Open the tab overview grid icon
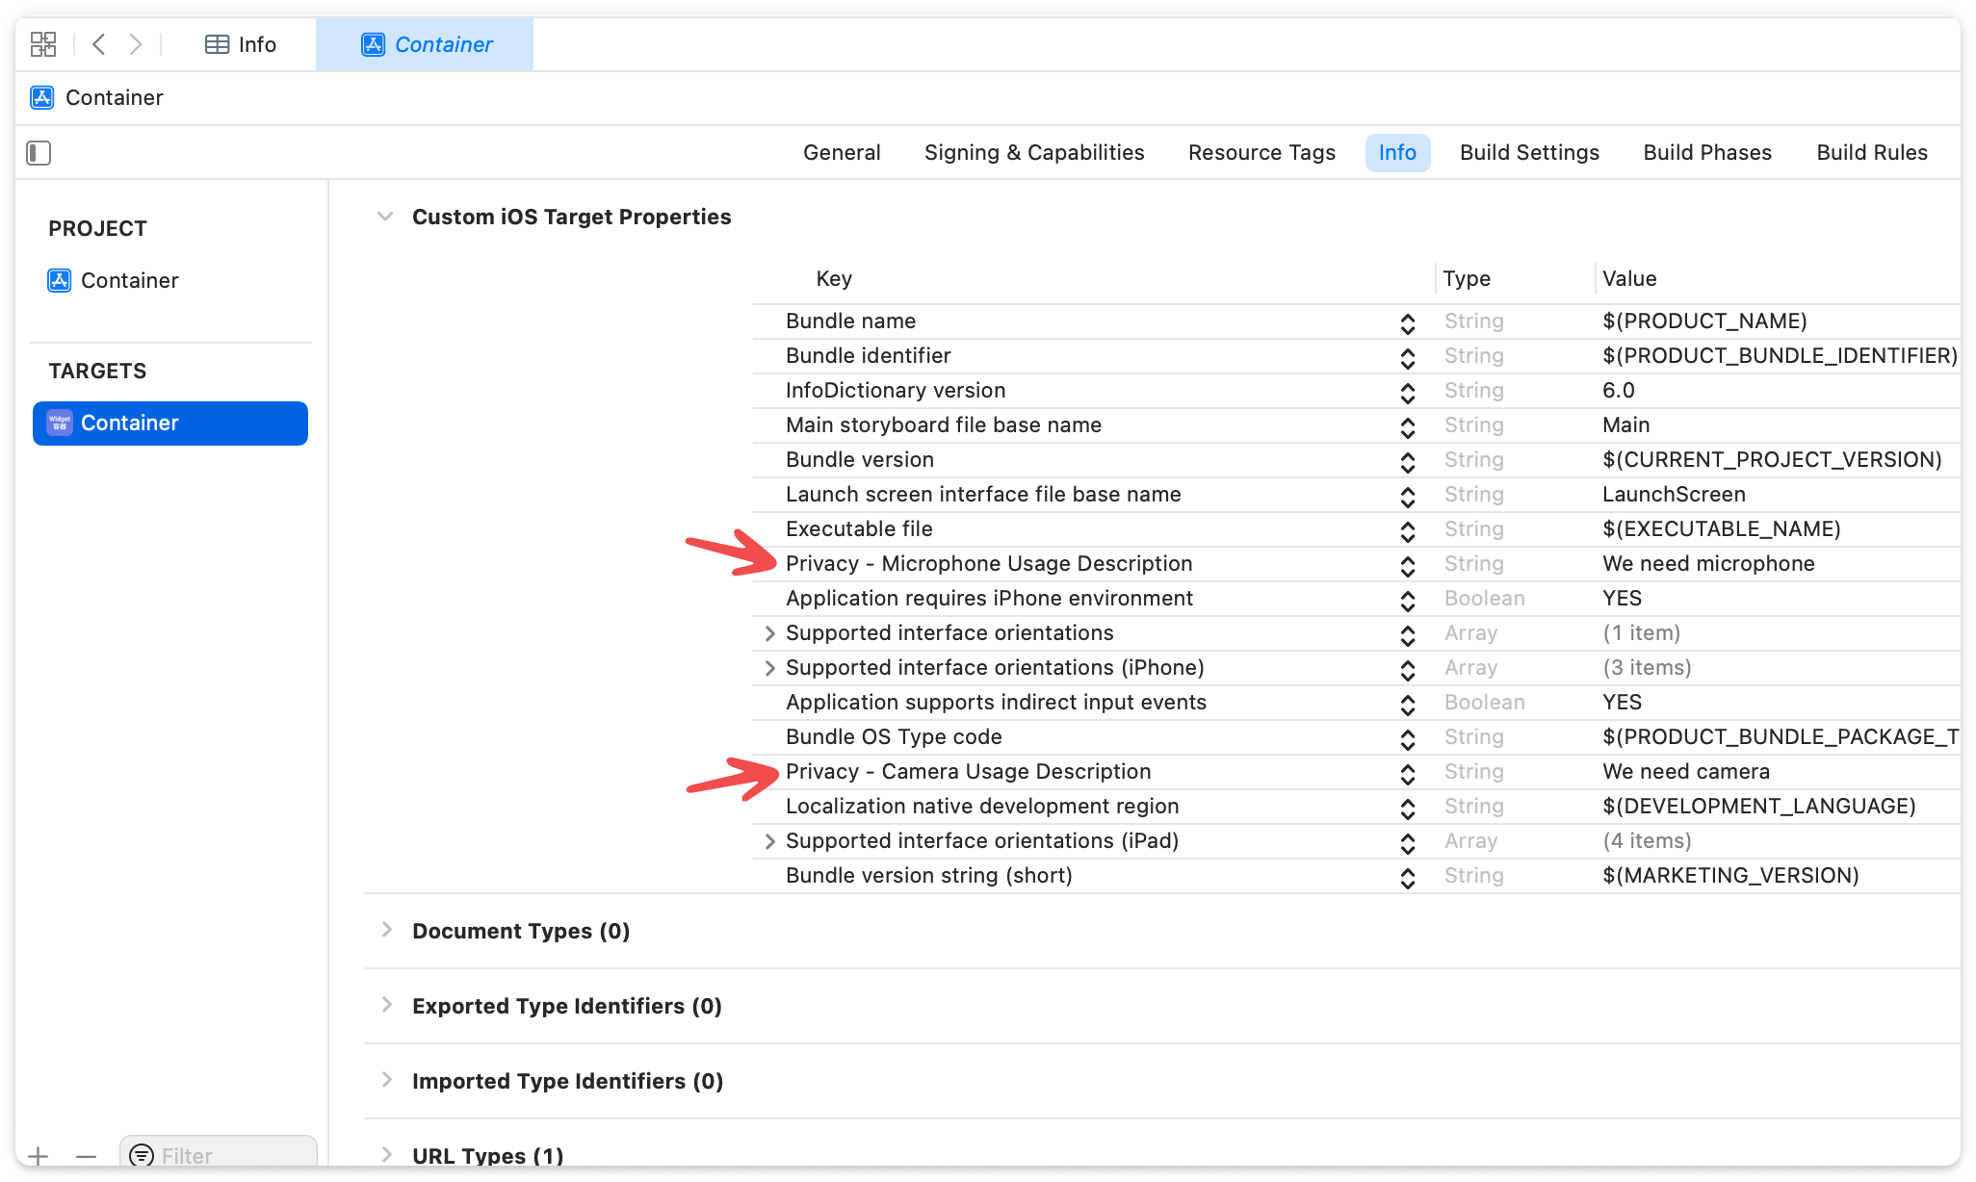 coord(42,44)
